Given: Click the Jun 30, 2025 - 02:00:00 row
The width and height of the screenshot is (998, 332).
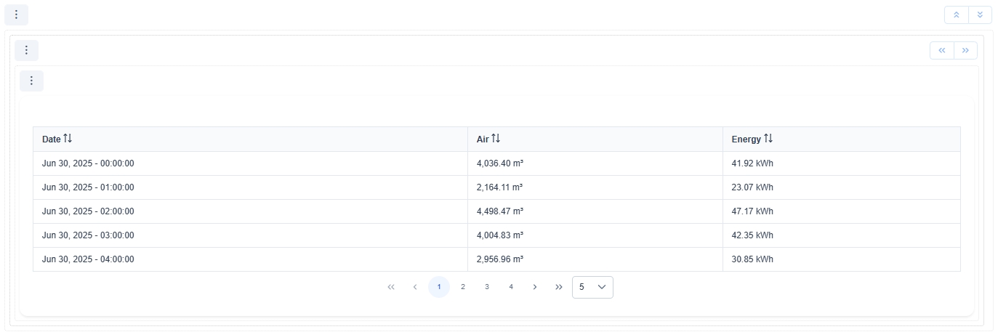Looking at the screenshot, I should coord(88,211).
